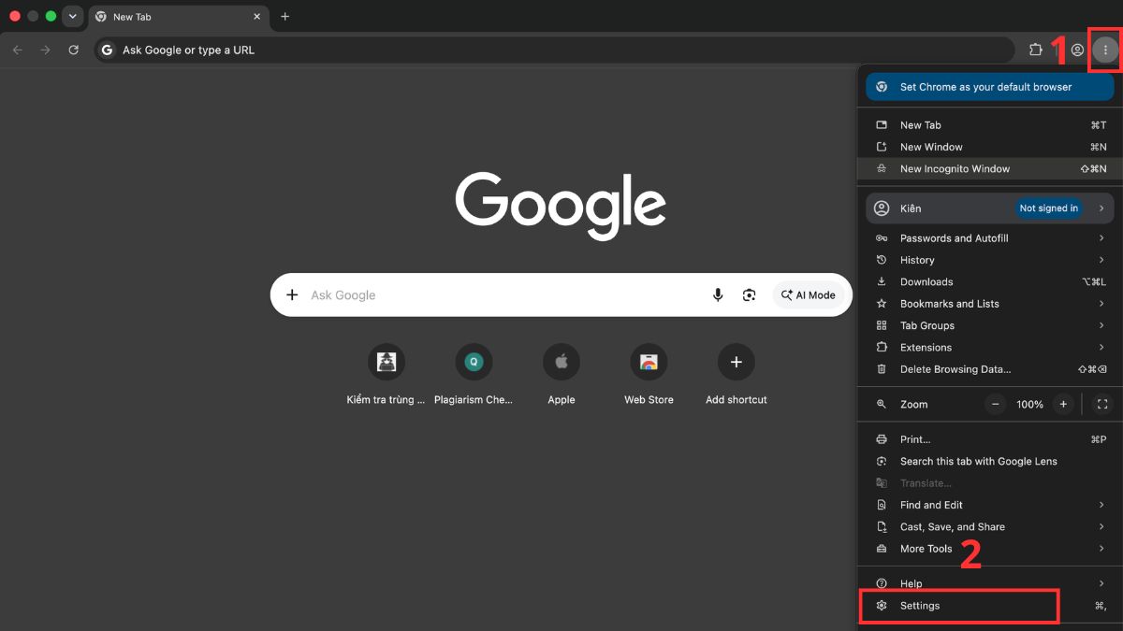The width and height of the screenshot is (1123, 631).
Task: Click the AI Mode button
Action: [x=809, y=294]
